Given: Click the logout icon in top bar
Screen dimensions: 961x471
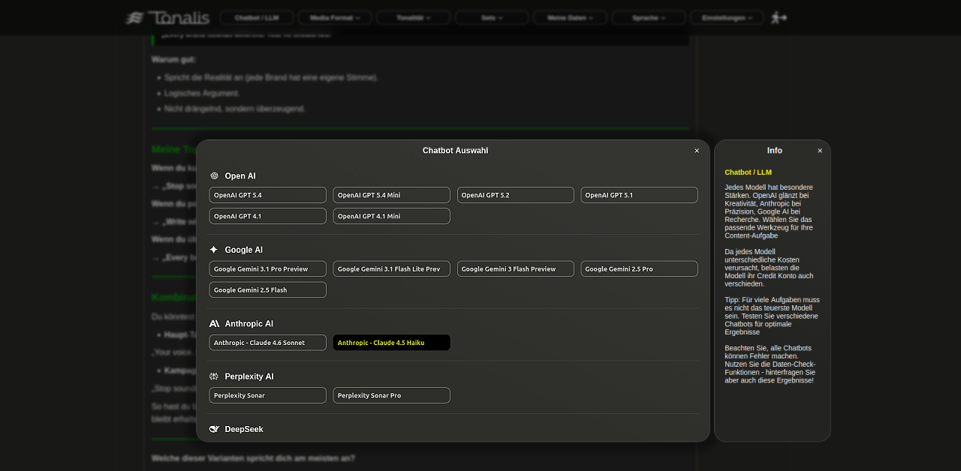Looking at the screenshot, I should (x=779, y=18).
